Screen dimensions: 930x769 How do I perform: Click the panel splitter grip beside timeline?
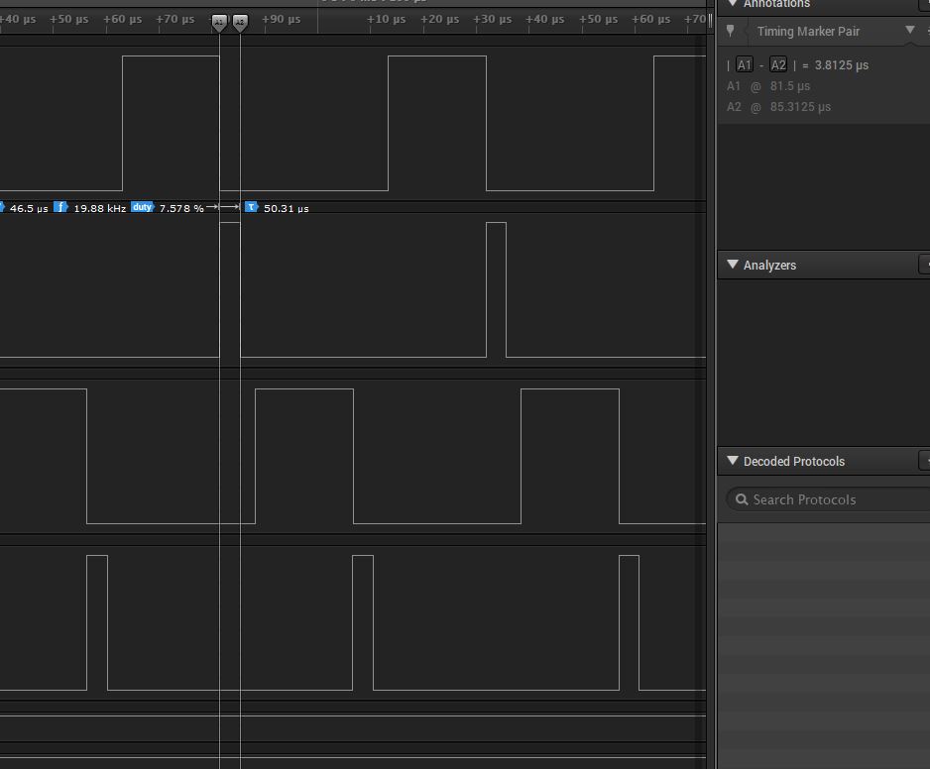click(x=710, y=21)
